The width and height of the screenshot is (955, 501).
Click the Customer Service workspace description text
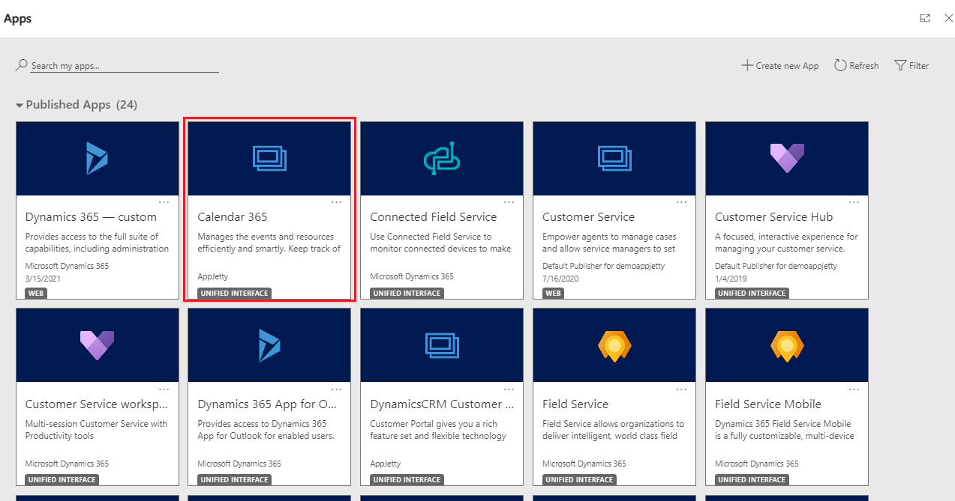point(97,430)
